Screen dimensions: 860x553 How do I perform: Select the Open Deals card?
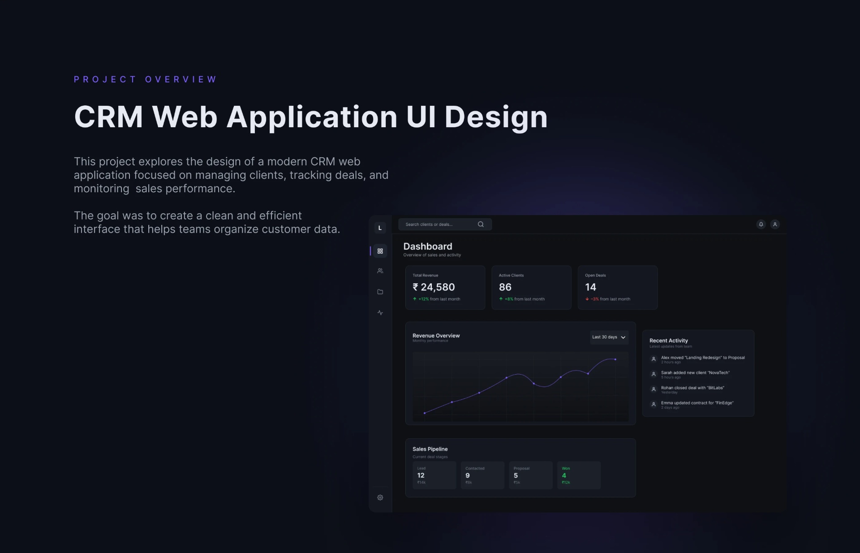618,288
